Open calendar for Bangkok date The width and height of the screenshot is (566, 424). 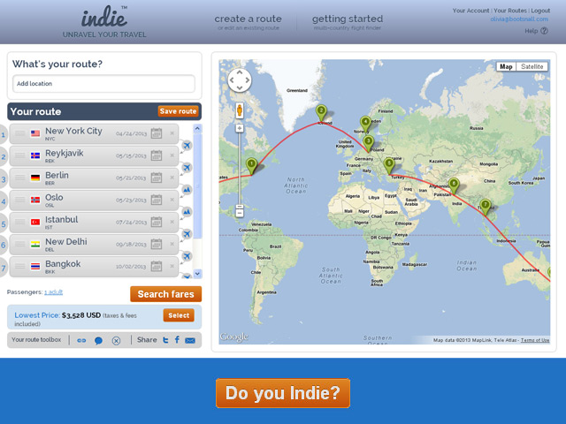157,266
